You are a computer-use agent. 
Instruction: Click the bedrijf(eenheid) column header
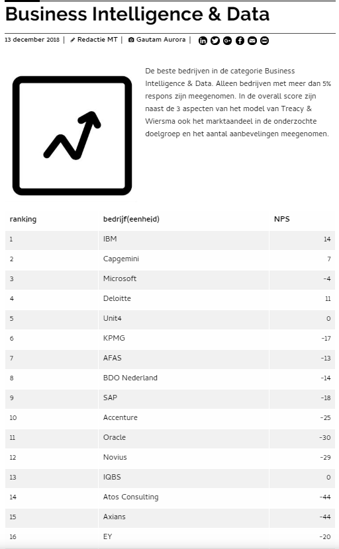click(x=131, y=219)
